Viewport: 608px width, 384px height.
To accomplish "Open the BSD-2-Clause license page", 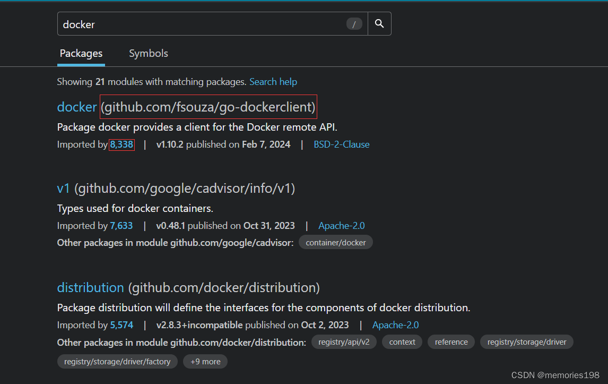I will point(341,144).
